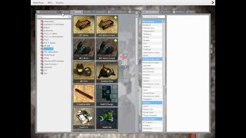Viewport: 246px width, 138px height.
Task: Spawn the Health Charger entity
Action: pos(107,95)
